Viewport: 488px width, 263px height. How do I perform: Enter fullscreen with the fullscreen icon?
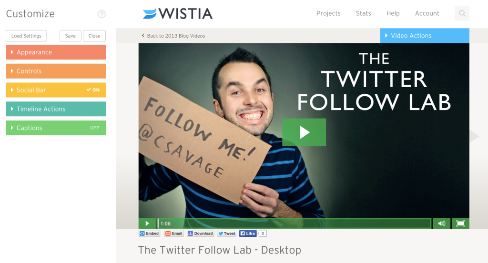(x=461, y=223)
